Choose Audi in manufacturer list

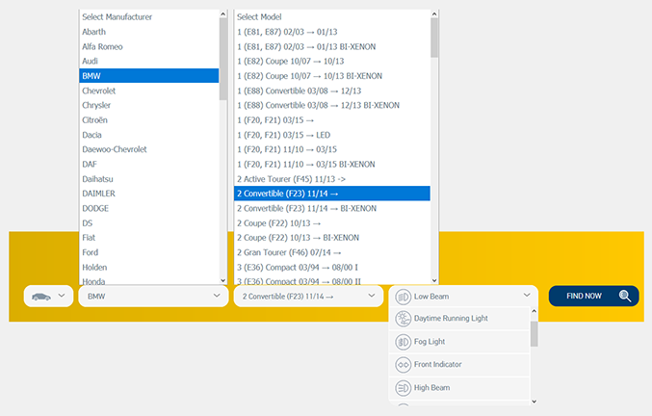(x=149, y=61)
